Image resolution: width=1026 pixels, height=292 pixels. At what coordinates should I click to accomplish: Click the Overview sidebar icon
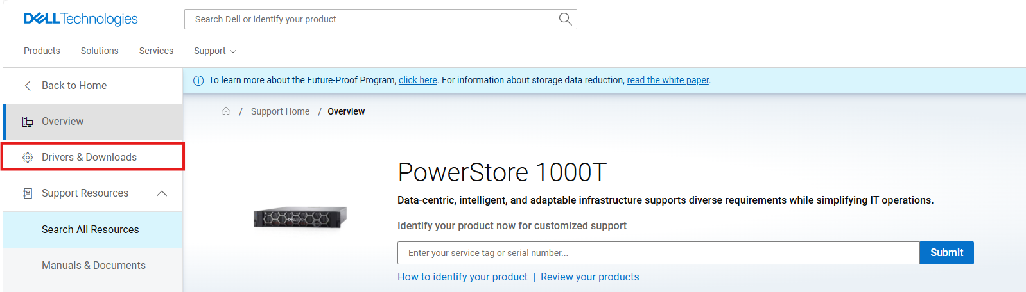click(28, 122)
